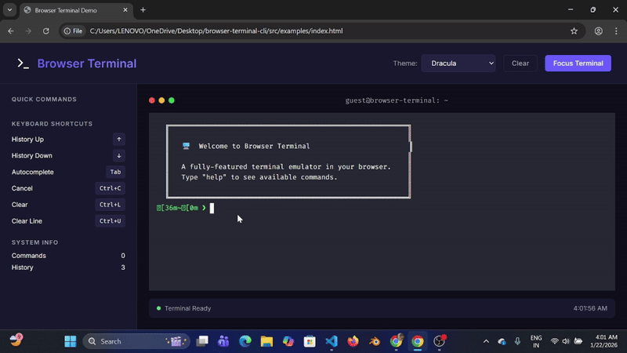Open a new browser tab
Screen dimensions: 627x353
coord(143,10)
